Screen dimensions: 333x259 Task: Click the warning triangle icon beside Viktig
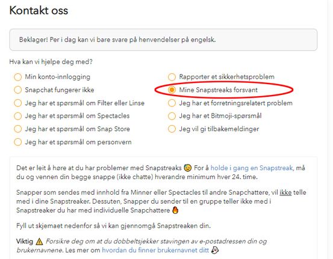click(x=39, y=242)
